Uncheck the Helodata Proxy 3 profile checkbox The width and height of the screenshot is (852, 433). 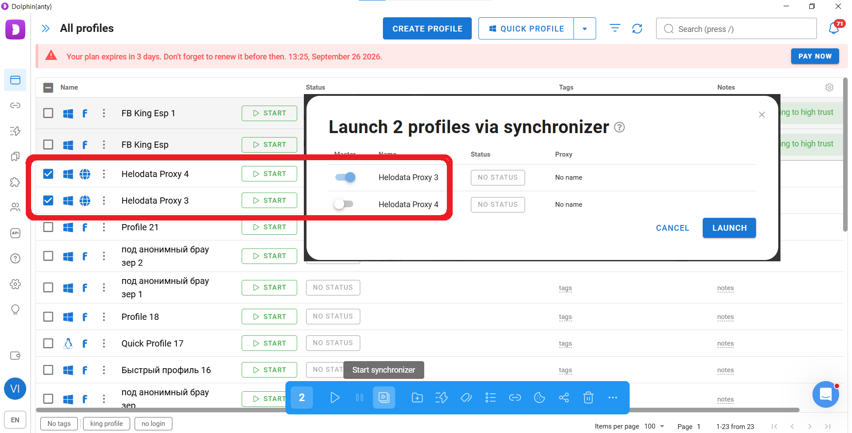coord(48,201)
